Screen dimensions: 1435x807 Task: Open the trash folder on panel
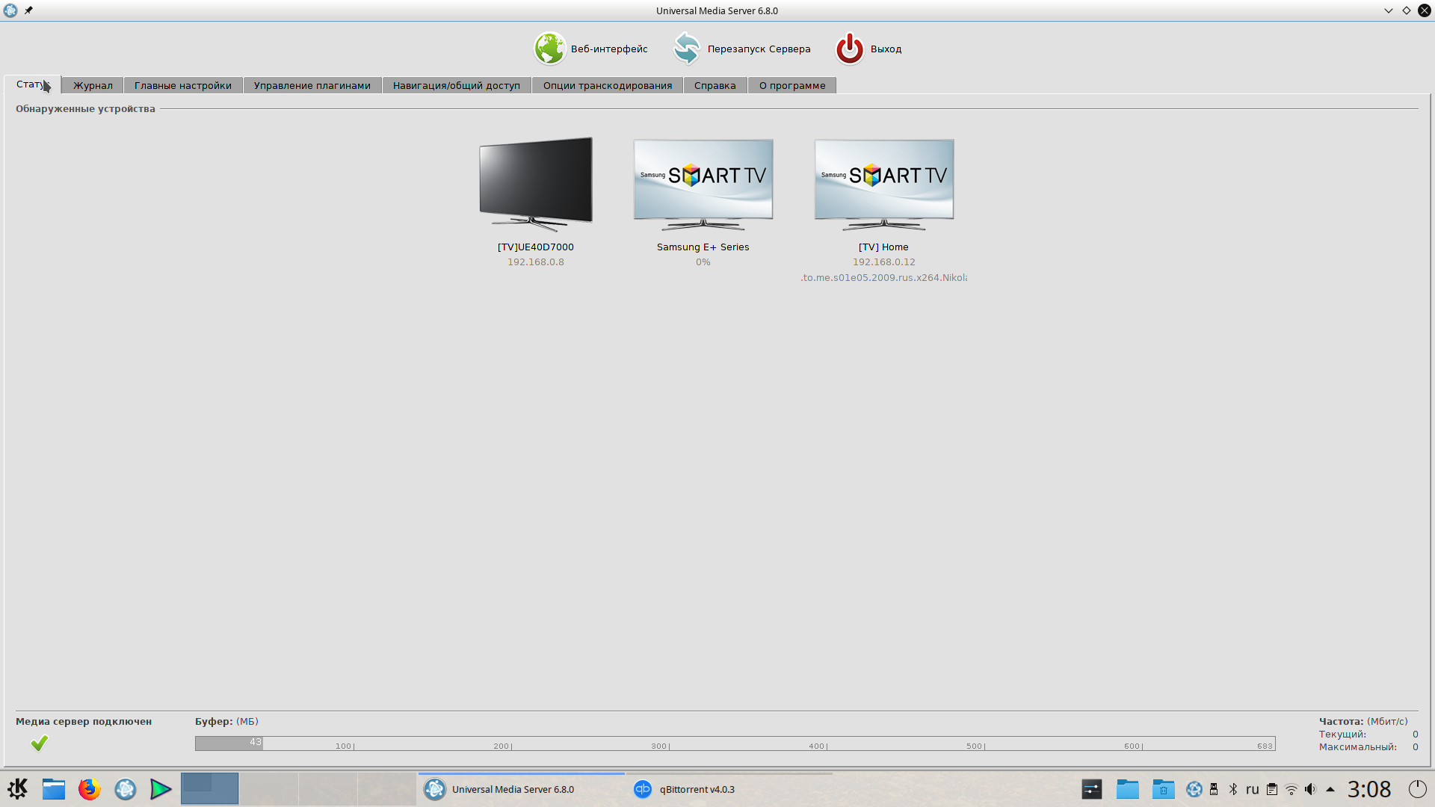pos(1163,789)
